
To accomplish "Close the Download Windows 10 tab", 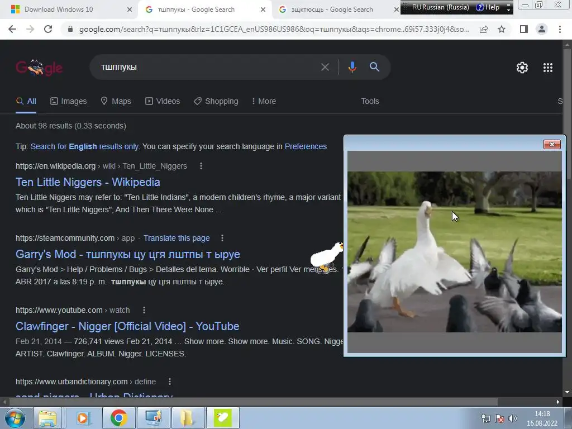I will (x=130, y=9).
